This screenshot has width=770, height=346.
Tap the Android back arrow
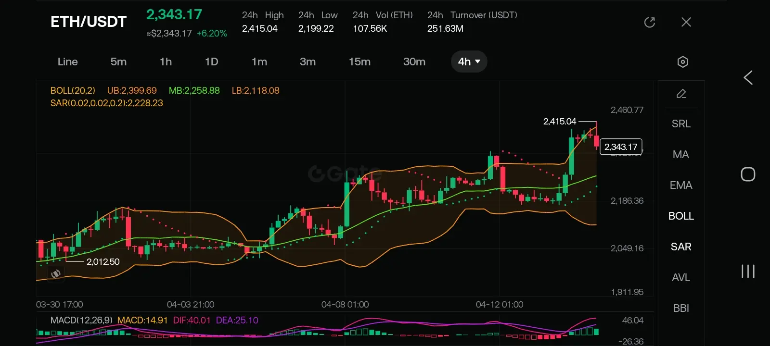coord(748,78)
